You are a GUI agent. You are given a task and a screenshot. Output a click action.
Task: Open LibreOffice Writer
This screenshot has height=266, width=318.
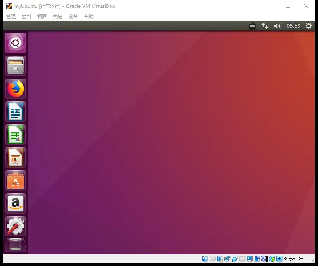16,112
